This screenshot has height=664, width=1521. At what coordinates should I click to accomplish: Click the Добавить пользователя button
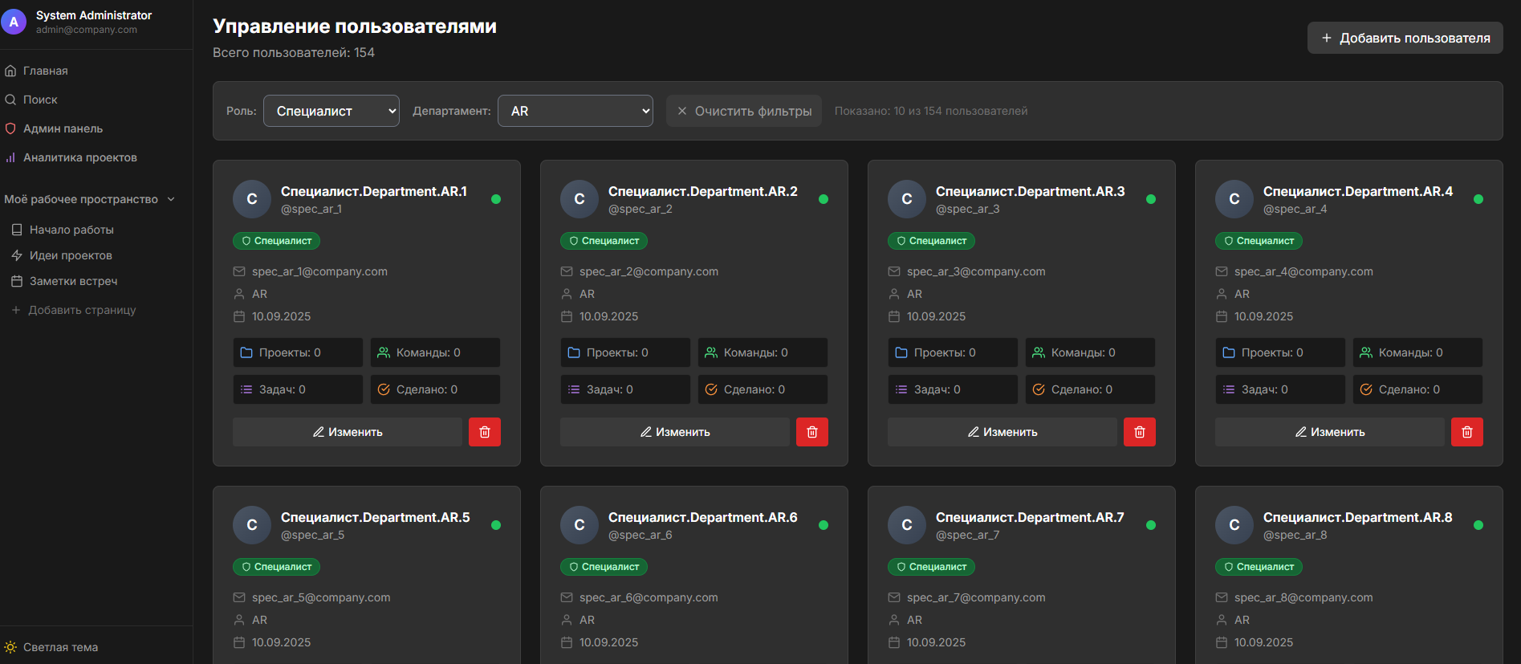[1405, 38]
